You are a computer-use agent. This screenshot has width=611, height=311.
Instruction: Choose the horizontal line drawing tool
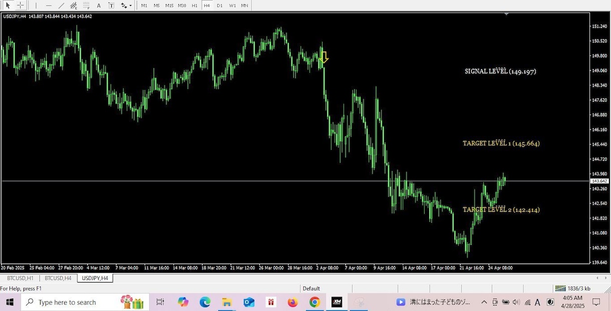[49, 5]
